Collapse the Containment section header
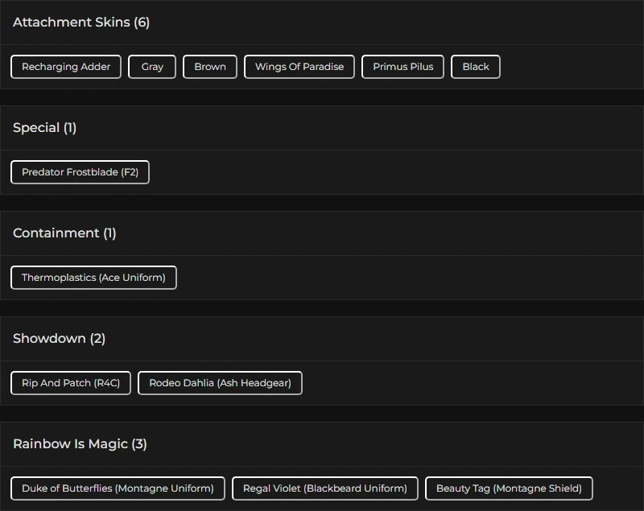This screenshot has height=511, width=644. 56,233
